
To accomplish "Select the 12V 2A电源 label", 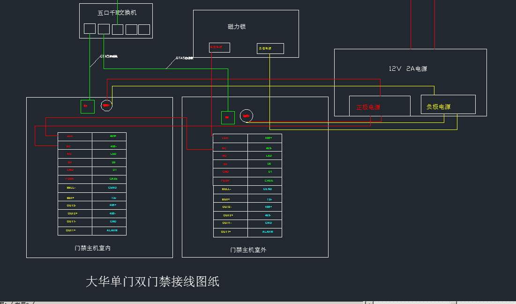I will (x=408, y=69).
